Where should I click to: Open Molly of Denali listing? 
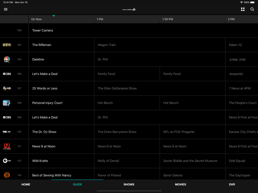click(x=127, y=161)
